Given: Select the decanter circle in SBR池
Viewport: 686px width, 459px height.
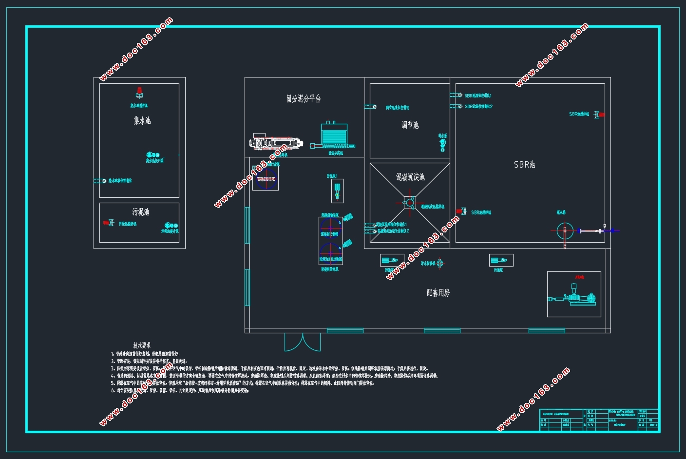Looking at the screenshot, I should pyautogui.click(x=565, y=231).
